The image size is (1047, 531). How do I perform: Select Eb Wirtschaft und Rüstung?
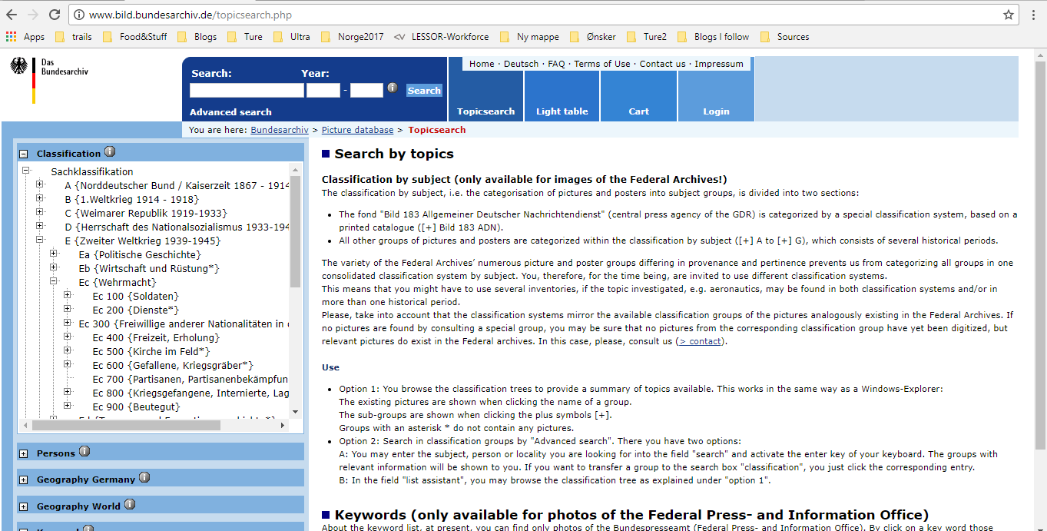pos(149,268)
